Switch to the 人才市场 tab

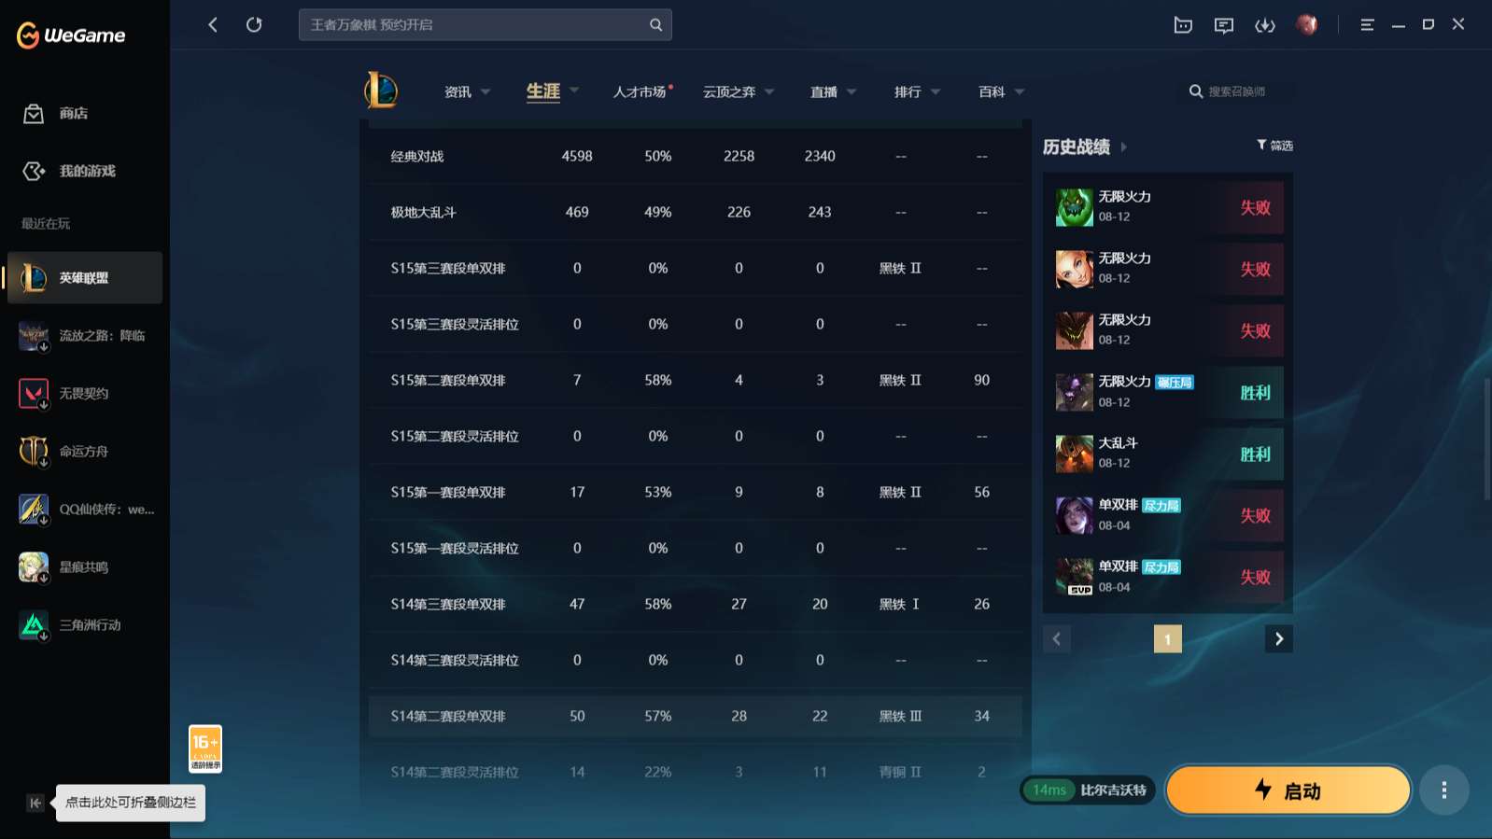[x=640, y=91]
